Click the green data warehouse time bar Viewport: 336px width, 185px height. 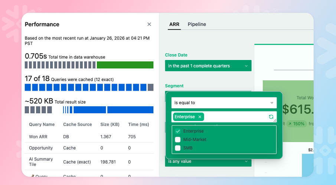(125, 65)
